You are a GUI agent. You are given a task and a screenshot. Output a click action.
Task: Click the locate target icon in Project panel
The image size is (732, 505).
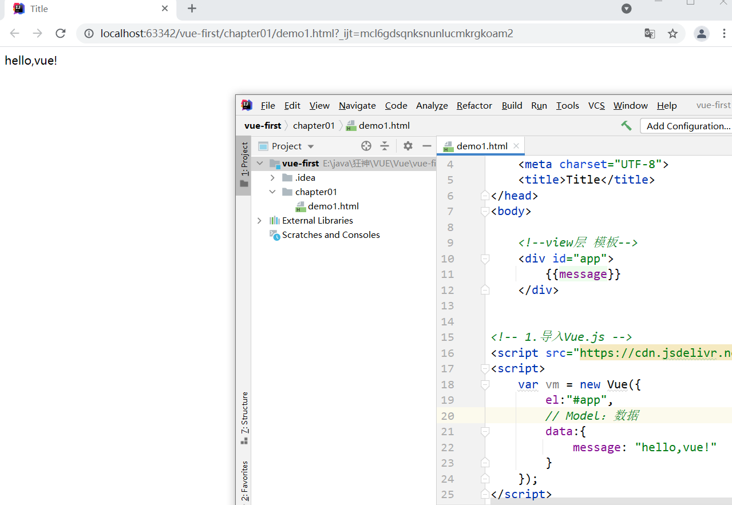pos(366,146)
